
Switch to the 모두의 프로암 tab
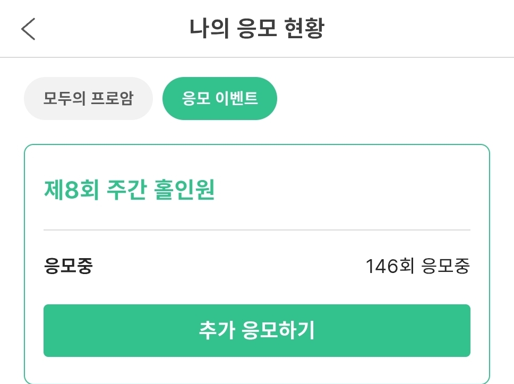tap(88, 98)
